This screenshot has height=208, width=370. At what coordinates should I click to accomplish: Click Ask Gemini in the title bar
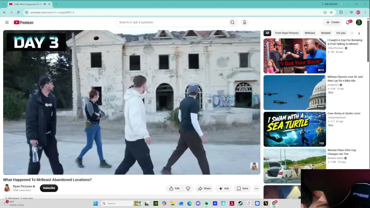tap(329, 4)
